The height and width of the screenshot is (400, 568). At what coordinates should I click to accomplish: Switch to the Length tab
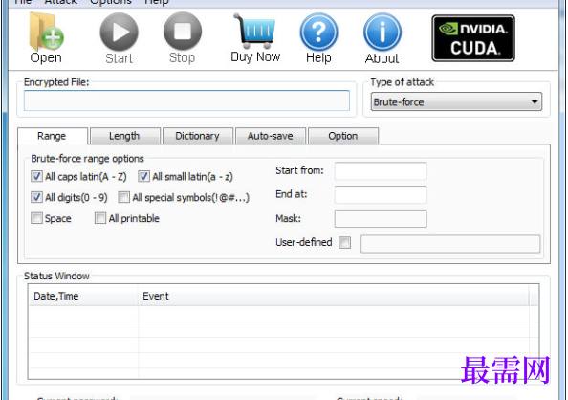coord(124,136)
